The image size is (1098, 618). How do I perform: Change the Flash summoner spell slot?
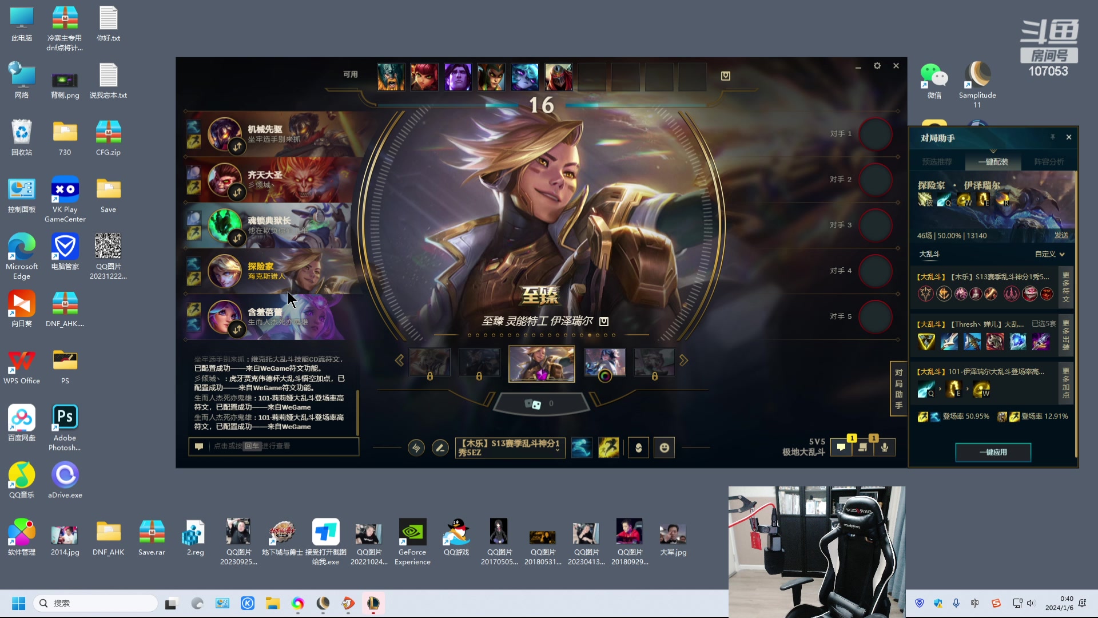coord(608,447)
